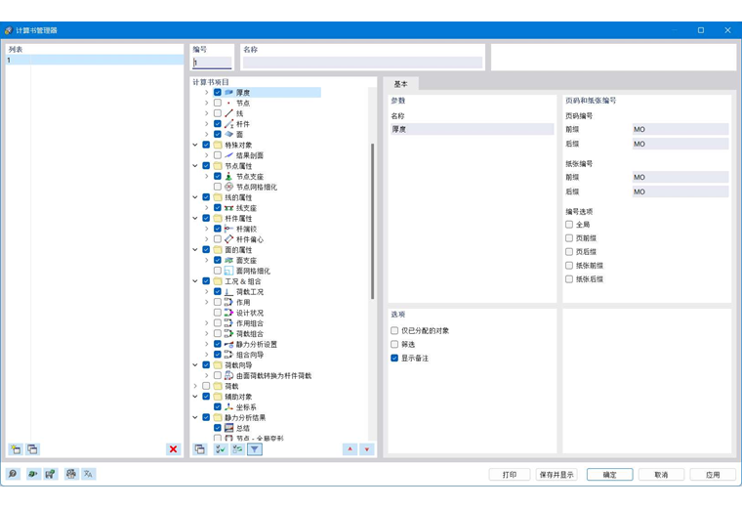Click the 线支座 line support icon

(229, 208)
